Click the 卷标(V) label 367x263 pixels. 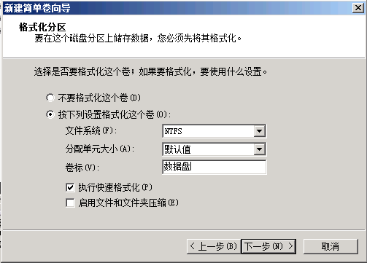click(x=82, y=168)
